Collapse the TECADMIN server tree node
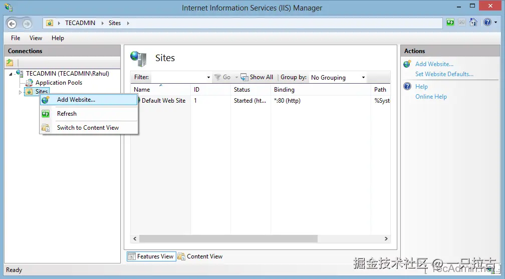The image size is (505, 279). [11, 74]
